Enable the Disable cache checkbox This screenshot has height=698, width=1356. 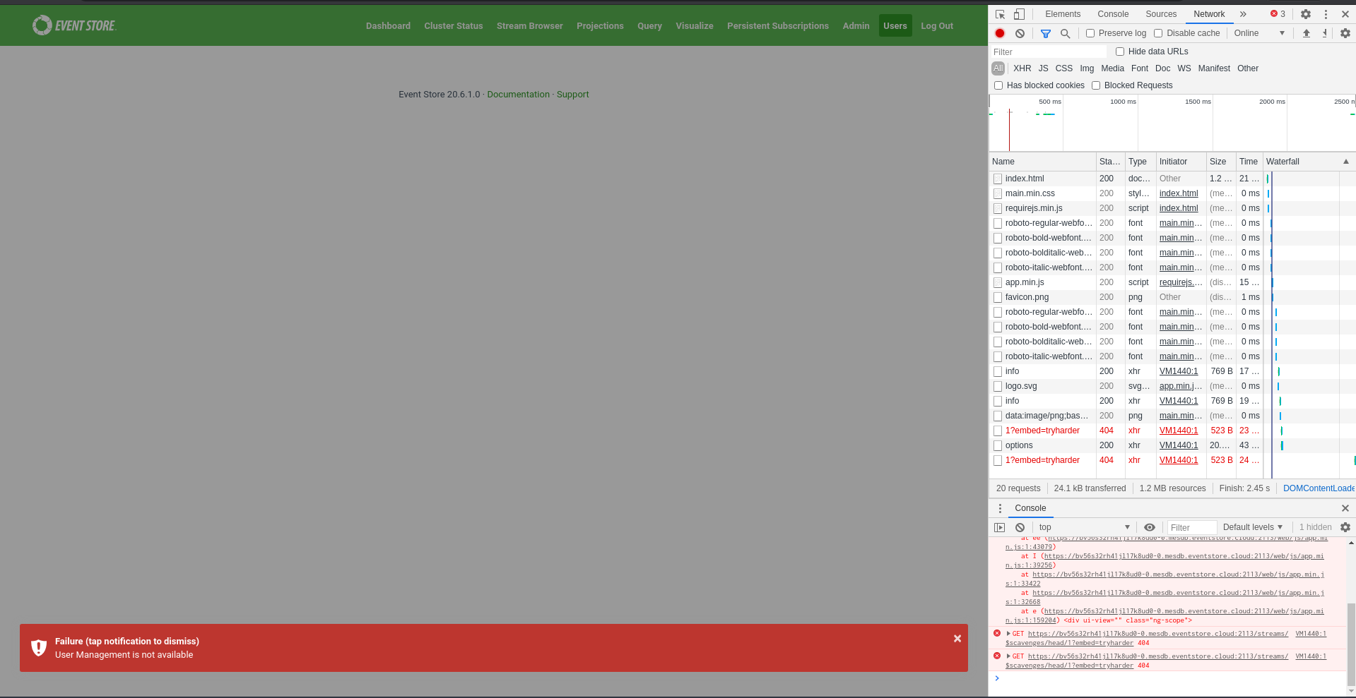click(1158, 33)
